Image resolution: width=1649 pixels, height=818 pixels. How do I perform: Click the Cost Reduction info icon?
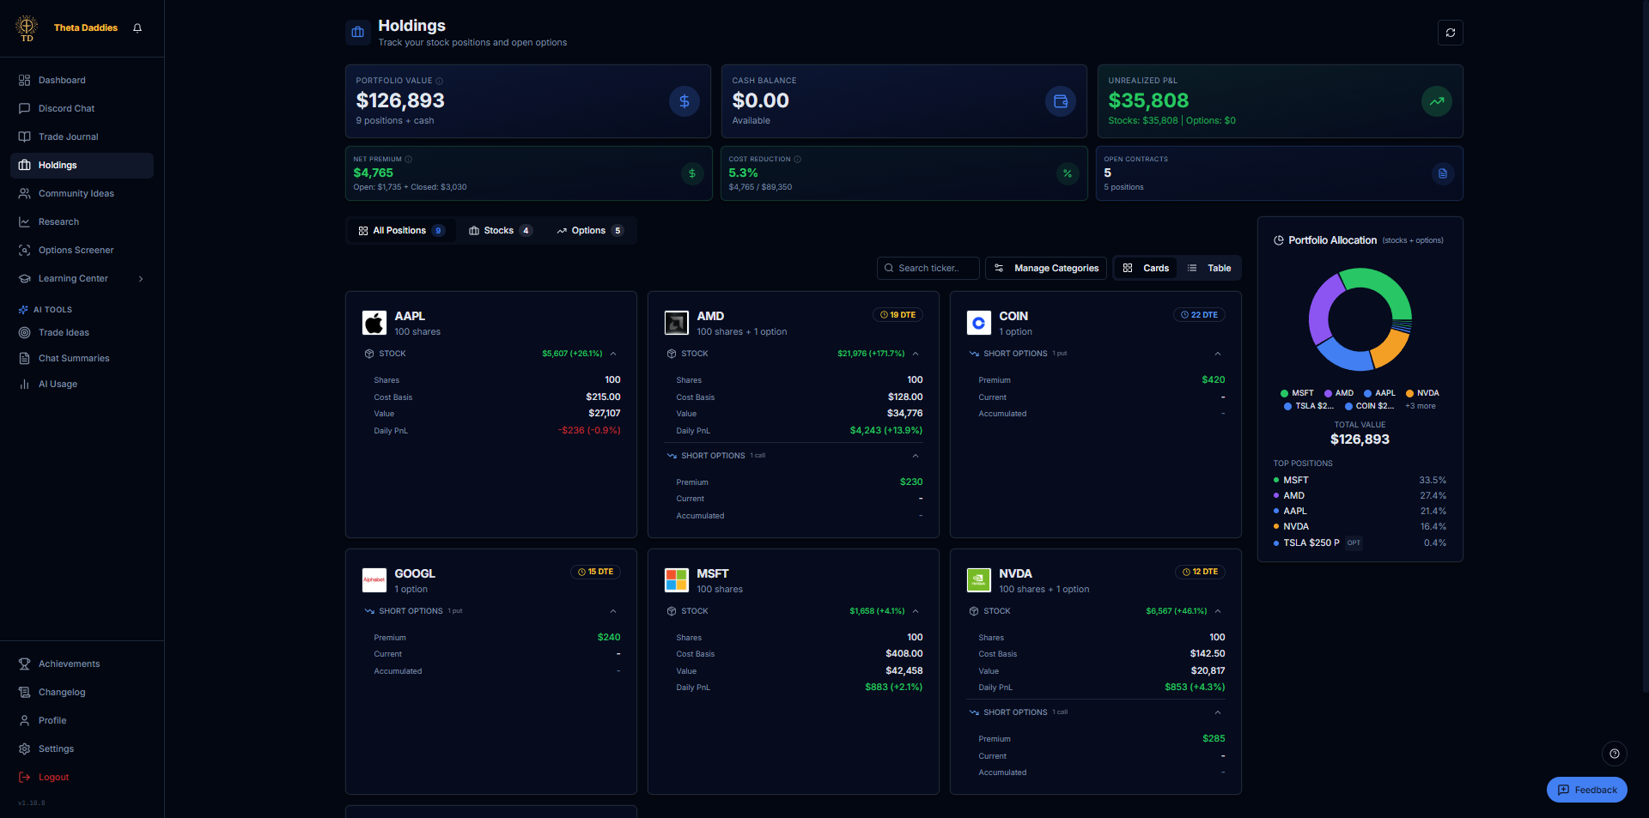(798, 159)
